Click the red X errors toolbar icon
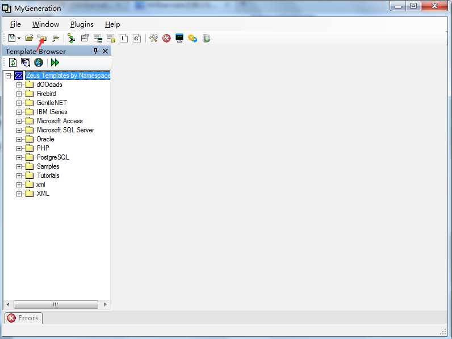The height and width of the screenshot is (339, 452). [x=166, y=38]
